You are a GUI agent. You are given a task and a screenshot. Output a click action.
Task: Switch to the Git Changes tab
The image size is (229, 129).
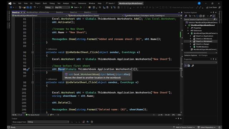[203, 55]
